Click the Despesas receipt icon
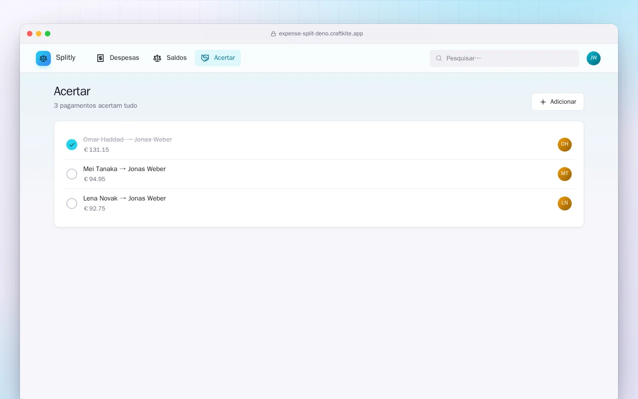The width and height of the screenshot is (638, 399). [x=100, y=58]
